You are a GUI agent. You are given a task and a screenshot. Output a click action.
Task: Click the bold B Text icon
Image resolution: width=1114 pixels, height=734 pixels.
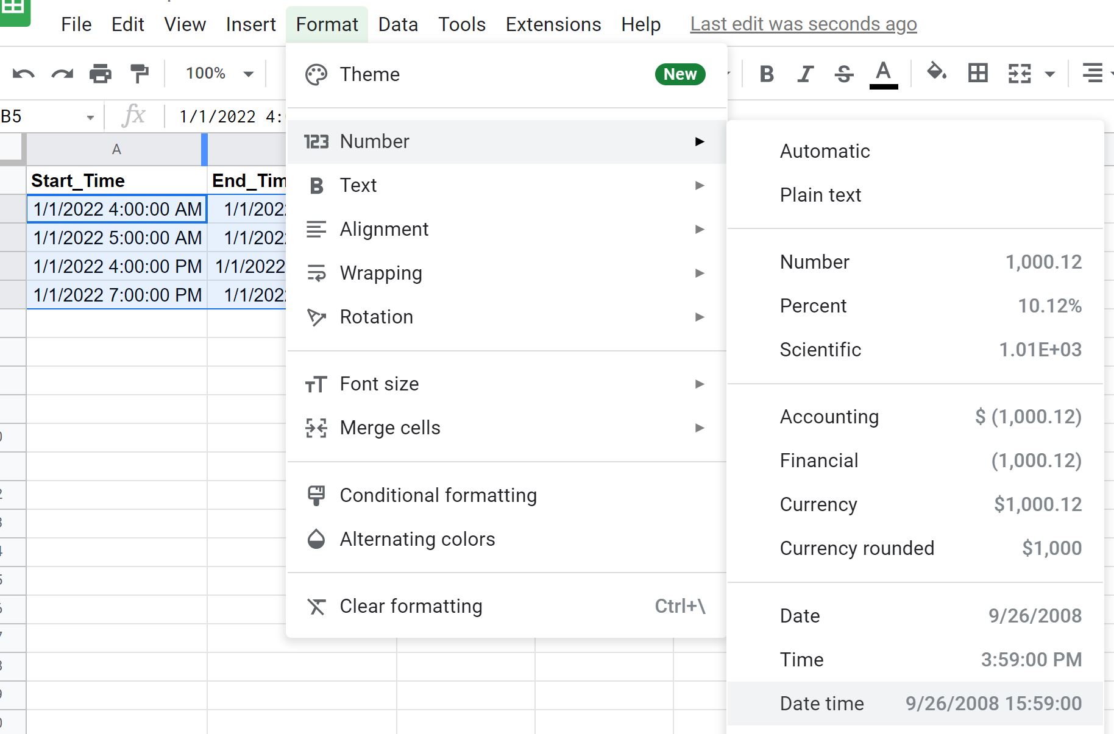[x=316, y=186]
